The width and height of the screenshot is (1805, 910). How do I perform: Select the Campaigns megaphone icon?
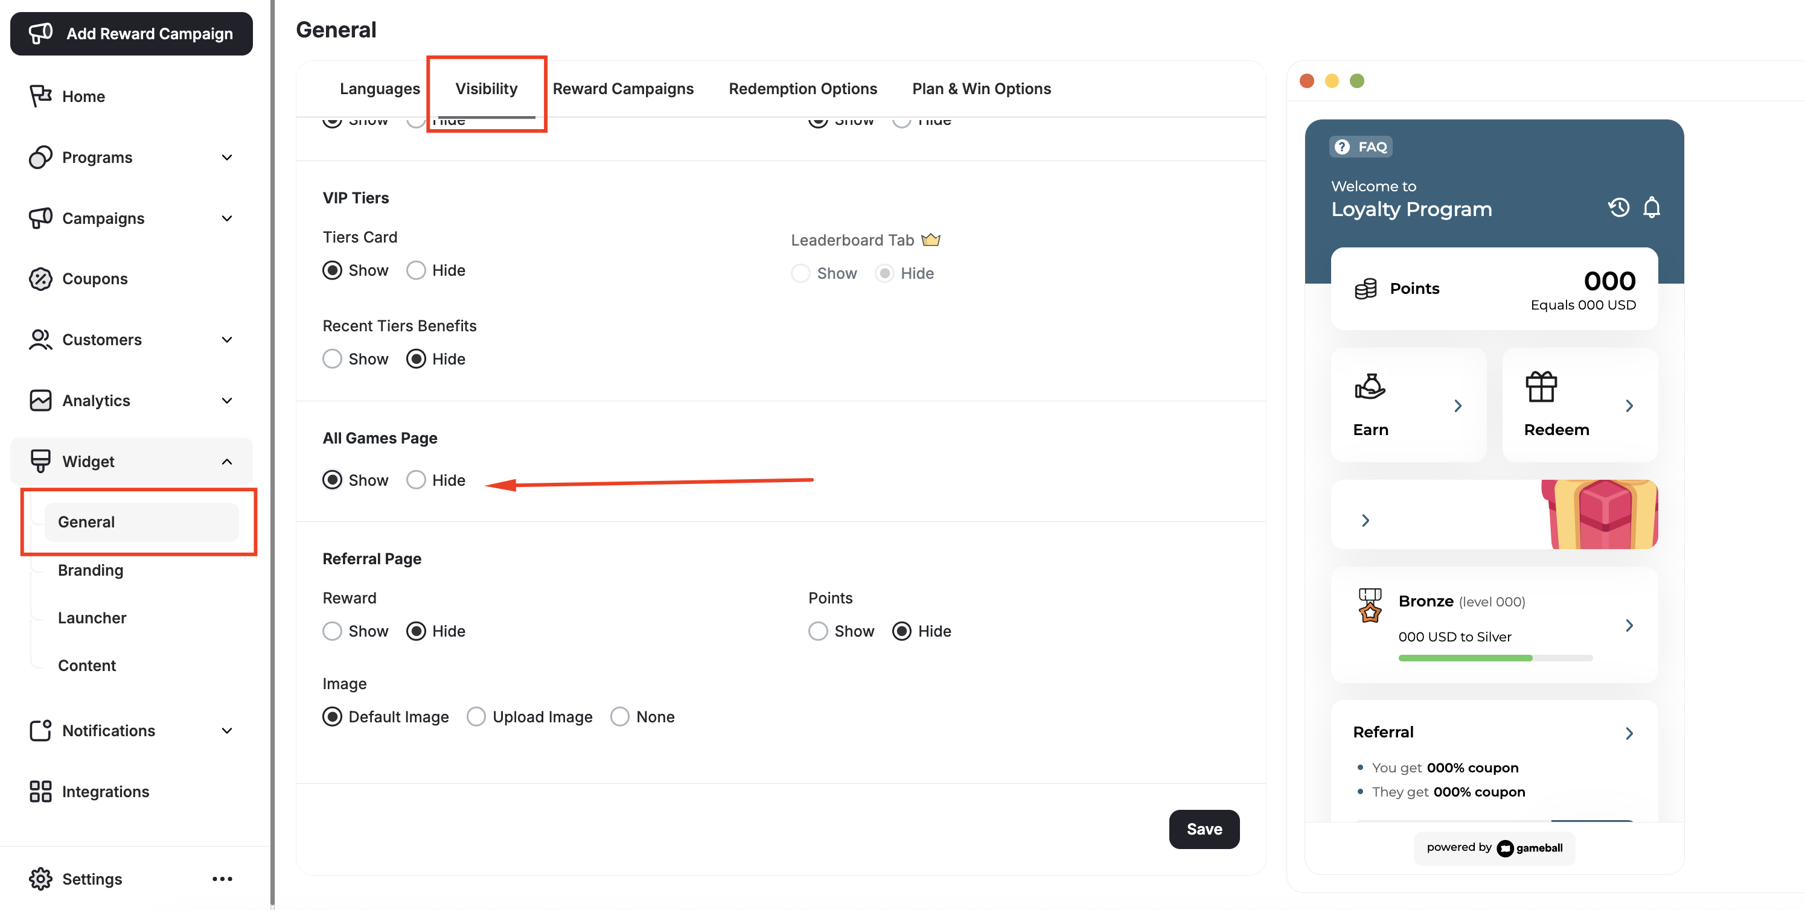(40, 218)
